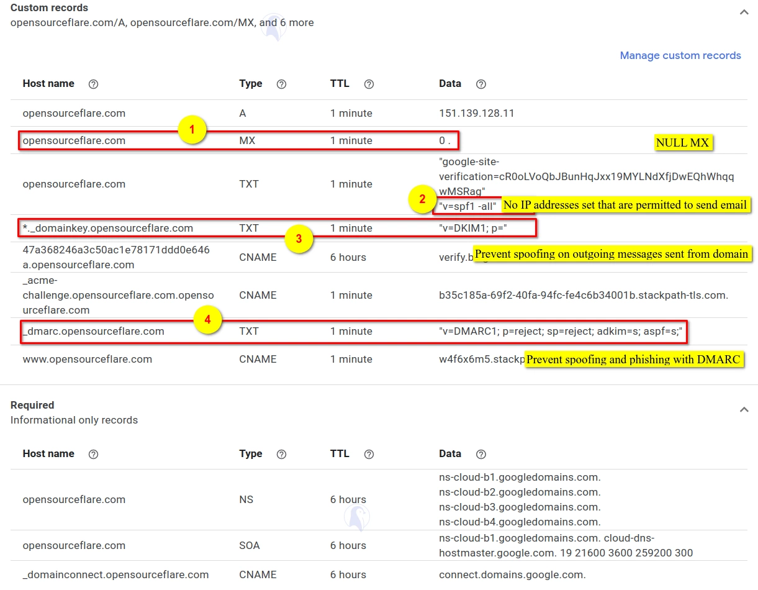This screenshot has width=758, height=590.
Task: Open the Manage custom records link
Action: coord(680,55)
